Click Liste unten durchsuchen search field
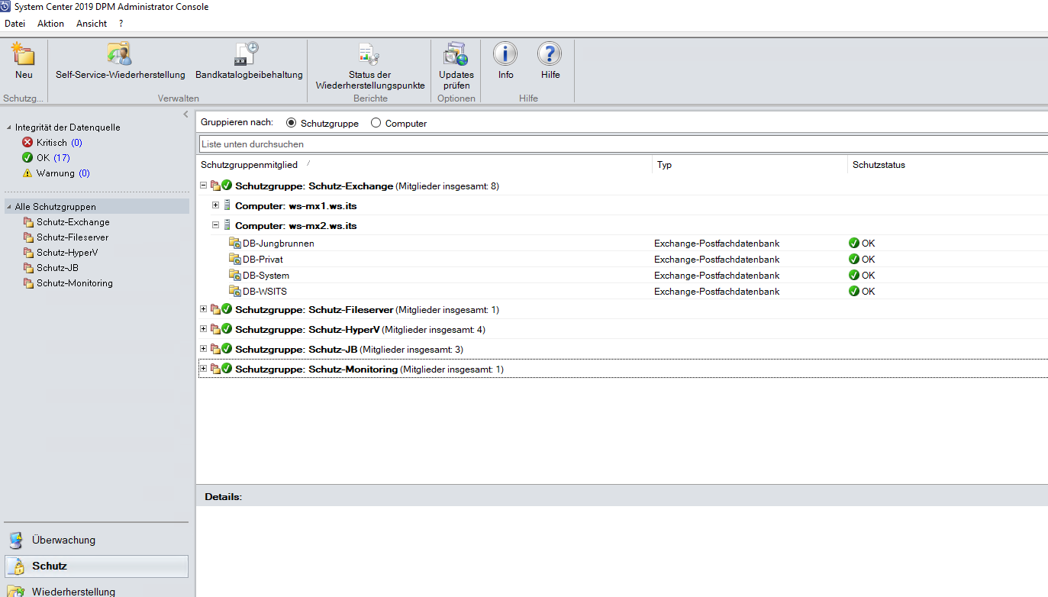Image resolution: width=1048 pixels, height=597 pixels. point(623,144)
